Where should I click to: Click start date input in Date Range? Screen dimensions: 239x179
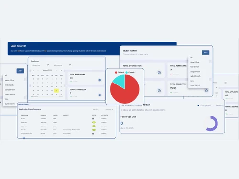click(x=41, y=65)
